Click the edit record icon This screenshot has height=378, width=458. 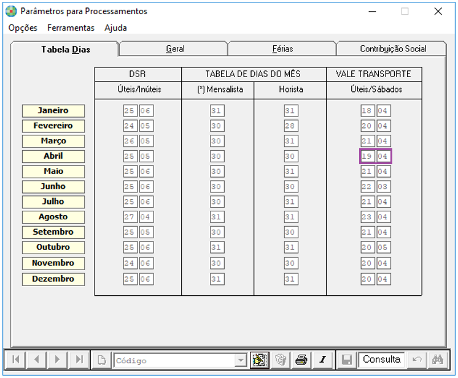point(259,360)
